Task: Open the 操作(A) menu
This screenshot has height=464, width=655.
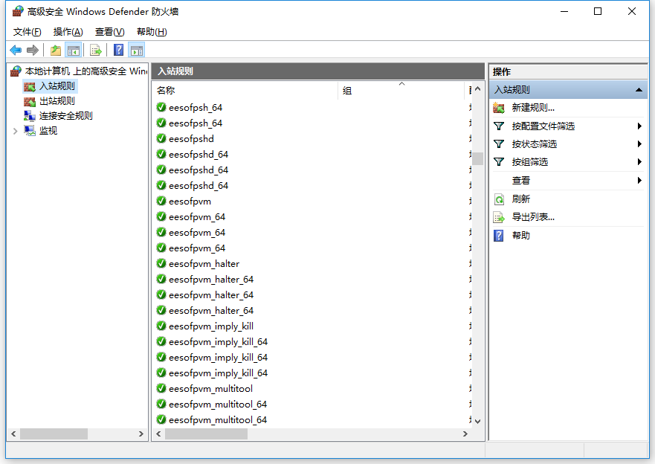Action: pos(68,32)
